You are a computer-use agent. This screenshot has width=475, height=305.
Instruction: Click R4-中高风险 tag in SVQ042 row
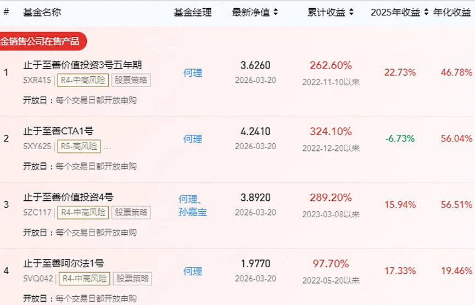pyautogui.click(x=85, y=278)
